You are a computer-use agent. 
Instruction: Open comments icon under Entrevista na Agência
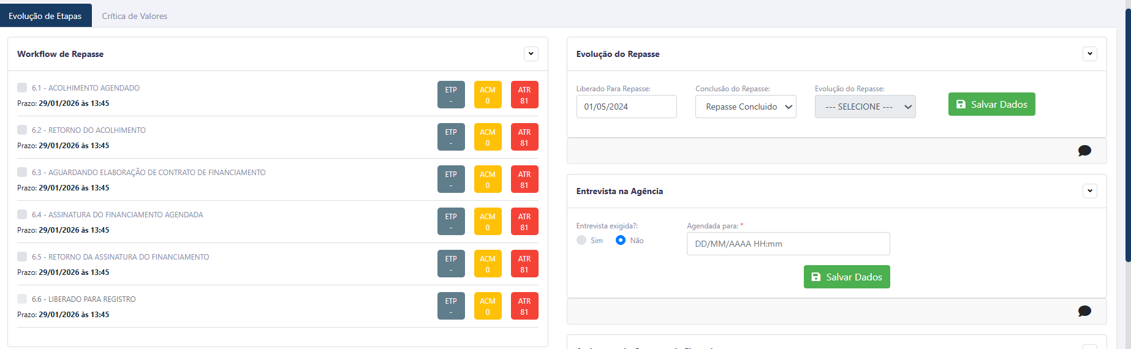tap(1084, 311)
